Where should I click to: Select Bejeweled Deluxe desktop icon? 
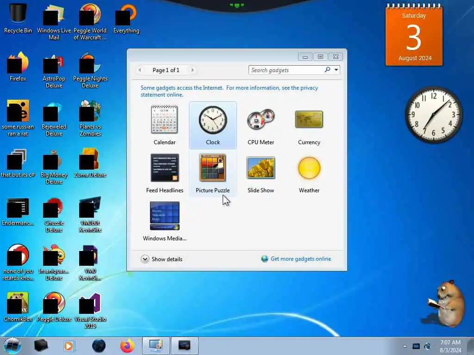(x=54, y=118)
